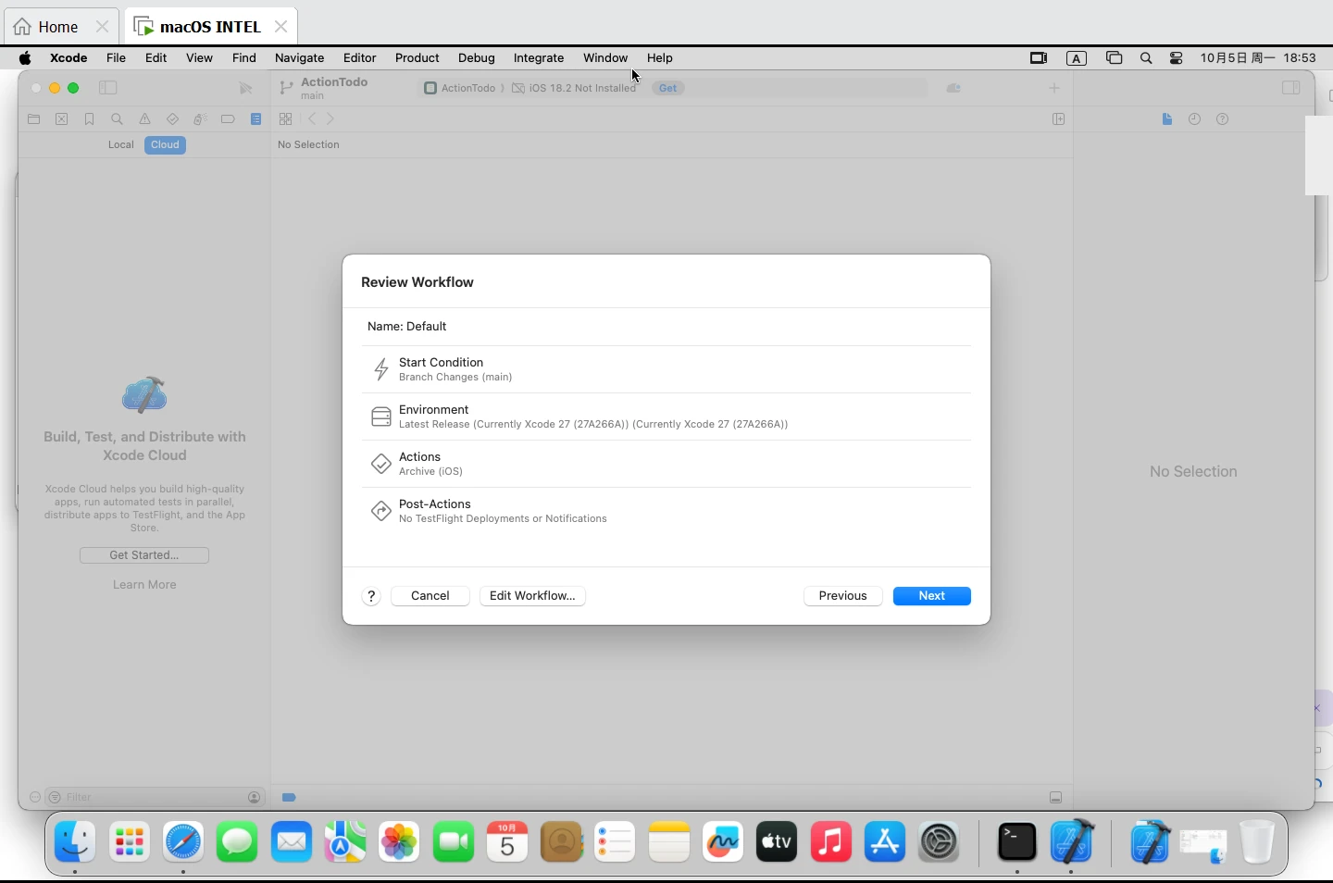The width and height of the screenshot is (1333, 883).
Task: Open the Learn More link
Action: [144, 585]
